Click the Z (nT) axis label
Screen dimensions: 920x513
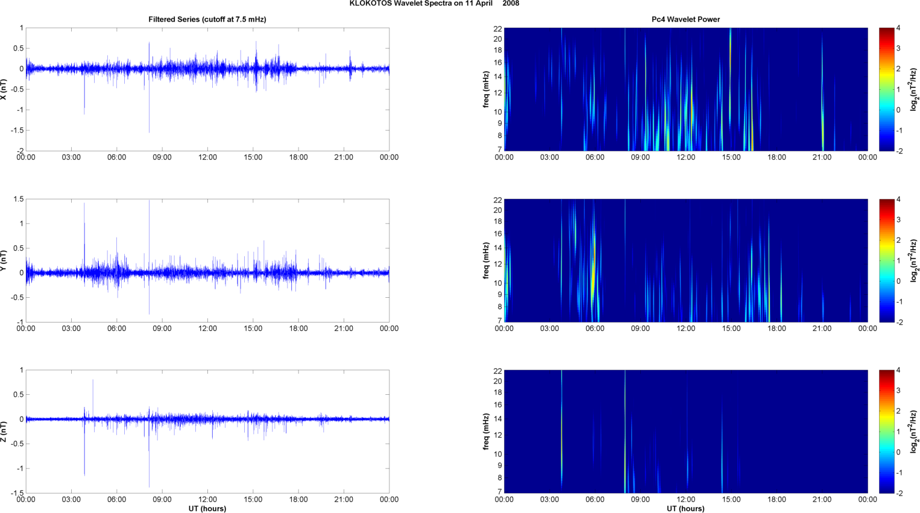(x=4, y=432)
